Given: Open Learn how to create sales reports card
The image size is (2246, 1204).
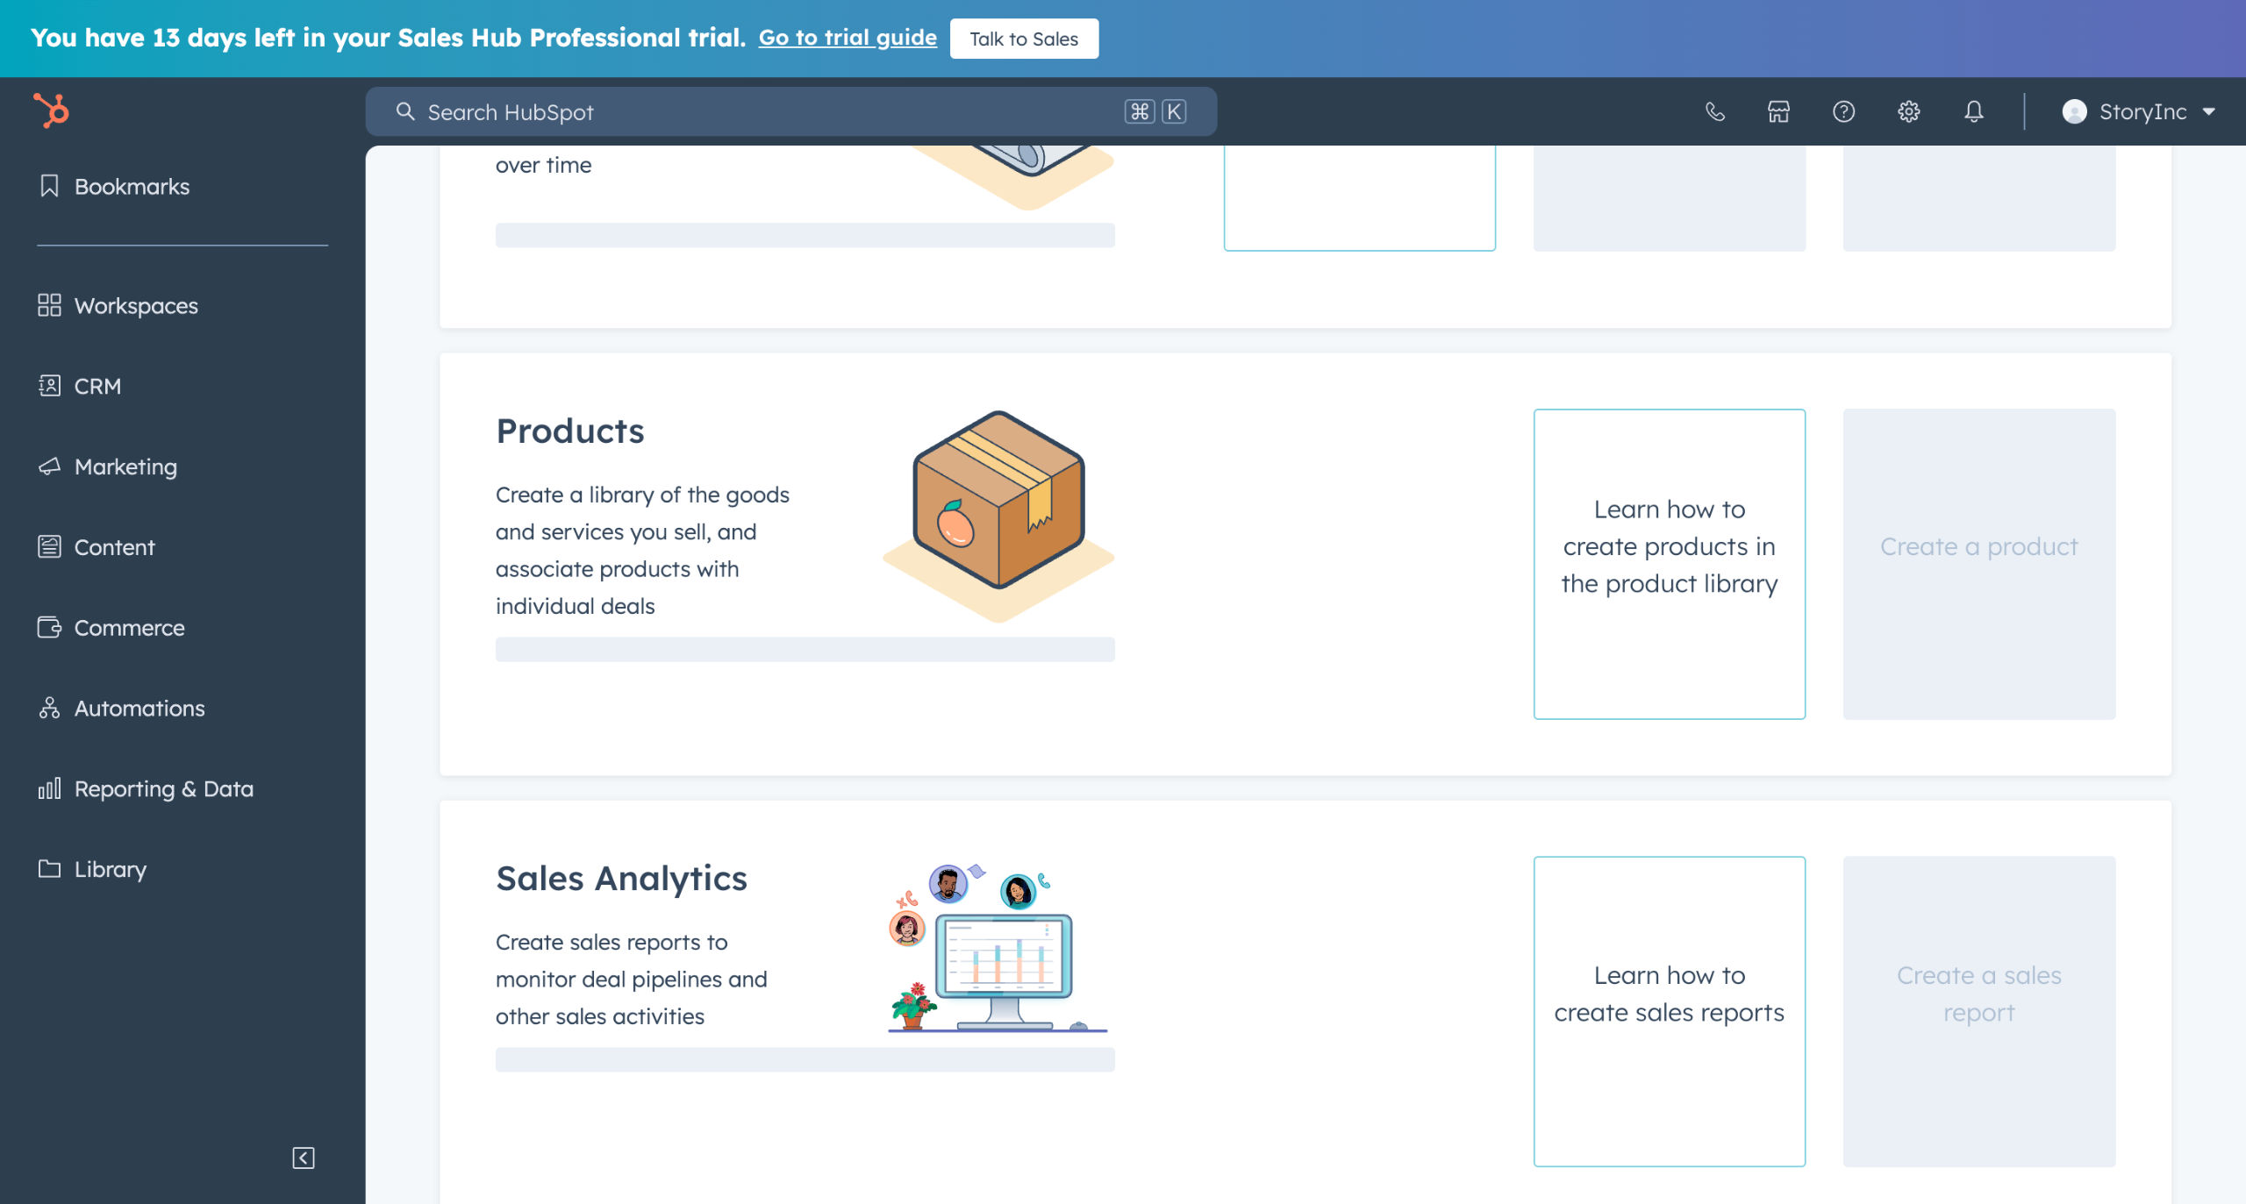Looking at the screenshot, I should (x=1669, y=1011).
